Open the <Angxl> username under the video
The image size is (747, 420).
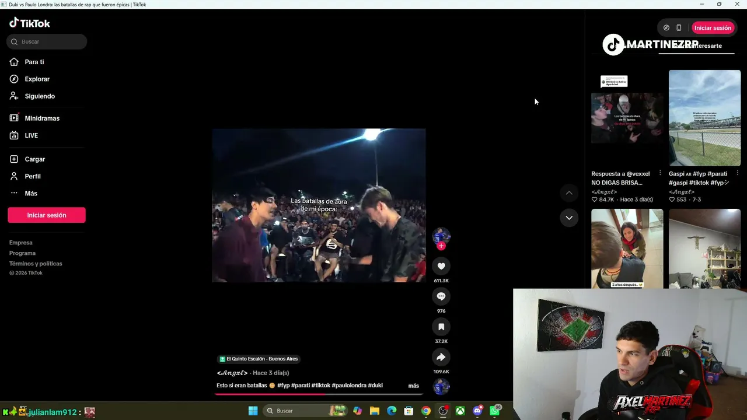232,373
